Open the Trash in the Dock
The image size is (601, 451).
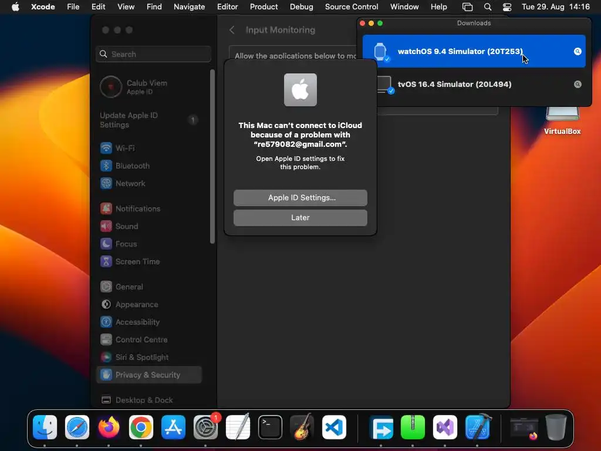(x=556, y=427)
